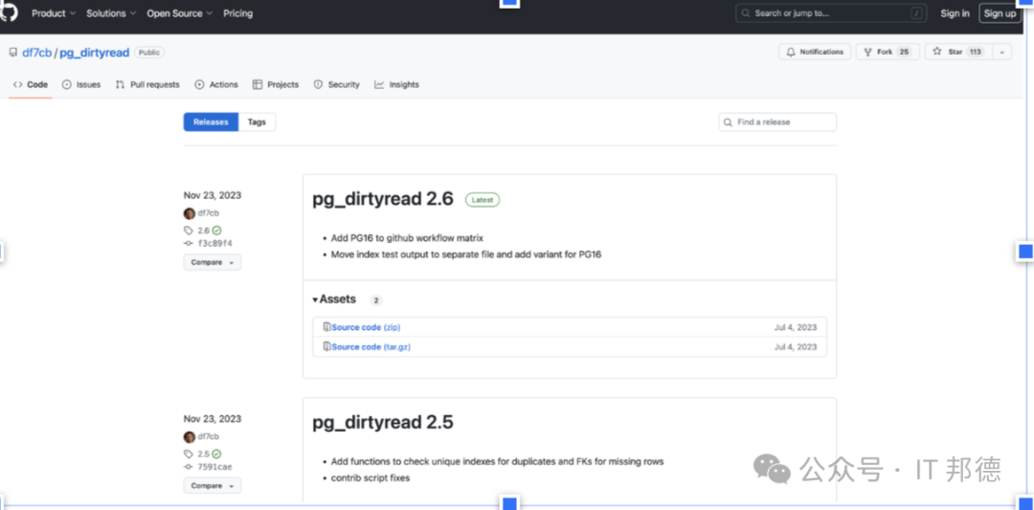Viewport: 1034px width, 510px height.
Task: Open the pg_dirtyread repository link
Action: coord(94,53)
